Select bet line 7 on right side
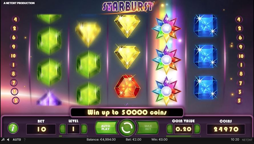Viewport: 254px width, 144px height. [241, 83]
